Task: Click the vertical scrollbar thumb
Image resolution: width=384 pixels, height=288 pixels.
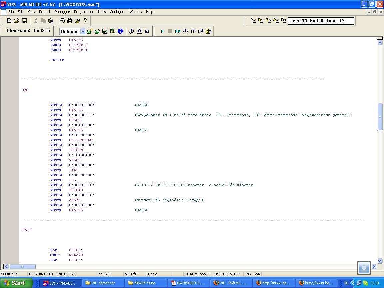Action: click(380, 117)
